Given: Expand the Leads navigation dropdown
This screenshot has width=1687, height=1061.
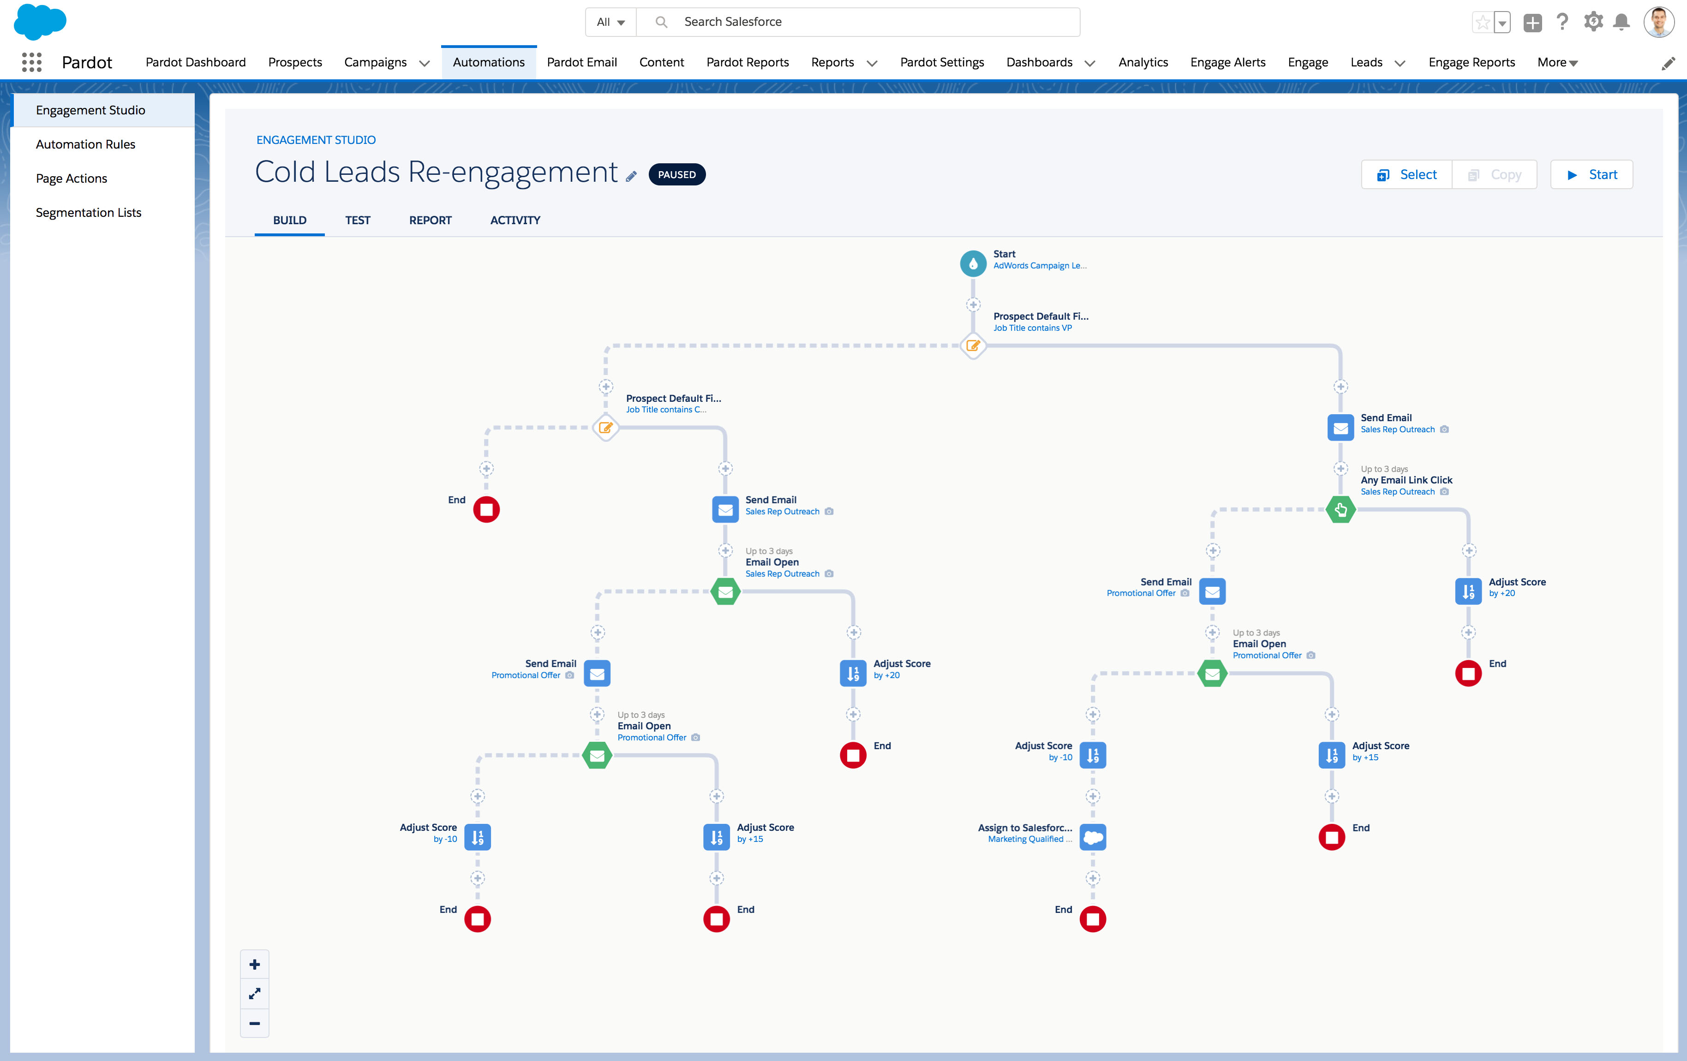Looking at the screenshot, I should [1397, 62].
